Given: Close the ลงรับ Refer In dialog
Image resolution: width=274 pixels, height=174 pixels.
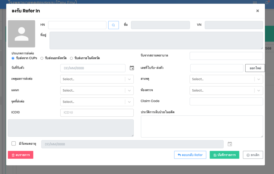Looking at the screenshot, I should click(257, 11).
